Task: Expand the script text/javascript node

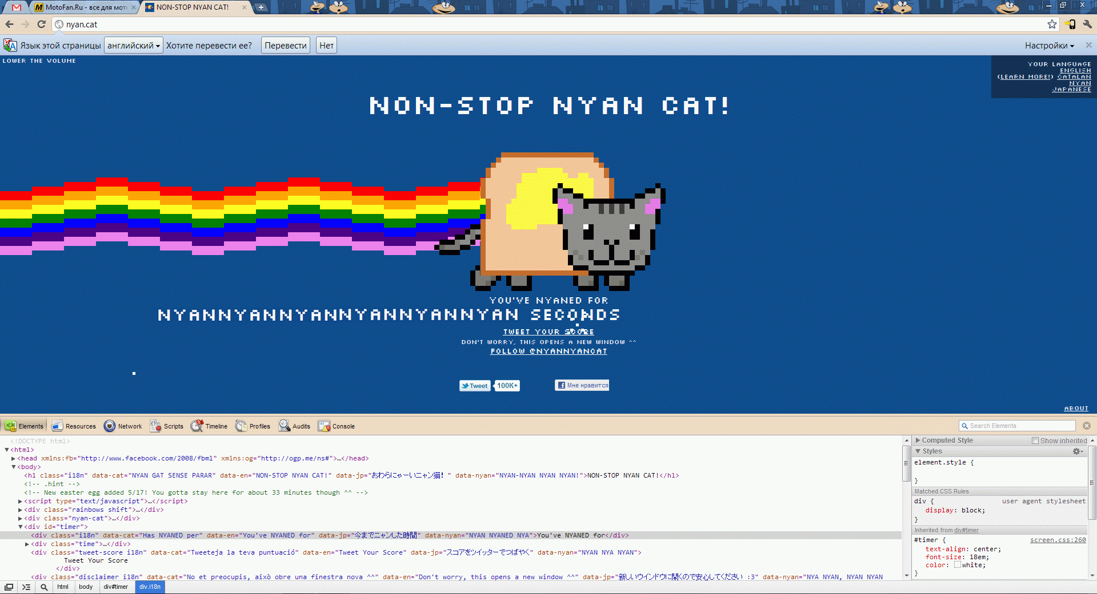Action: 20,501
